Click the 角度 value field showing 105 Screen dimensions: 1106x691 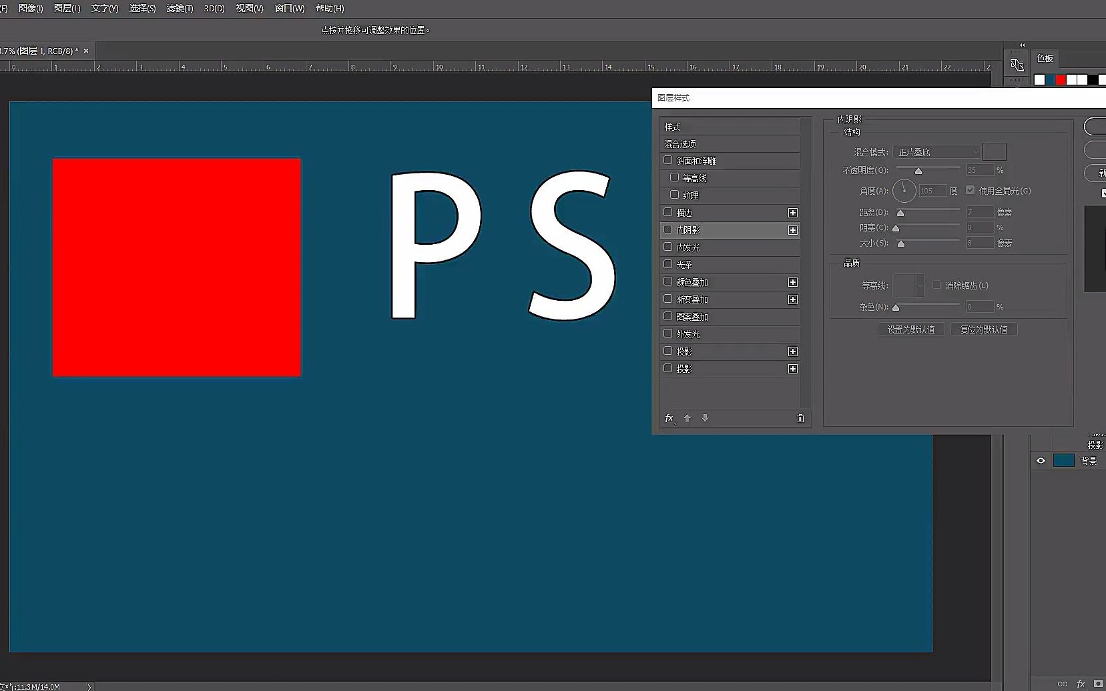point(932,191)
